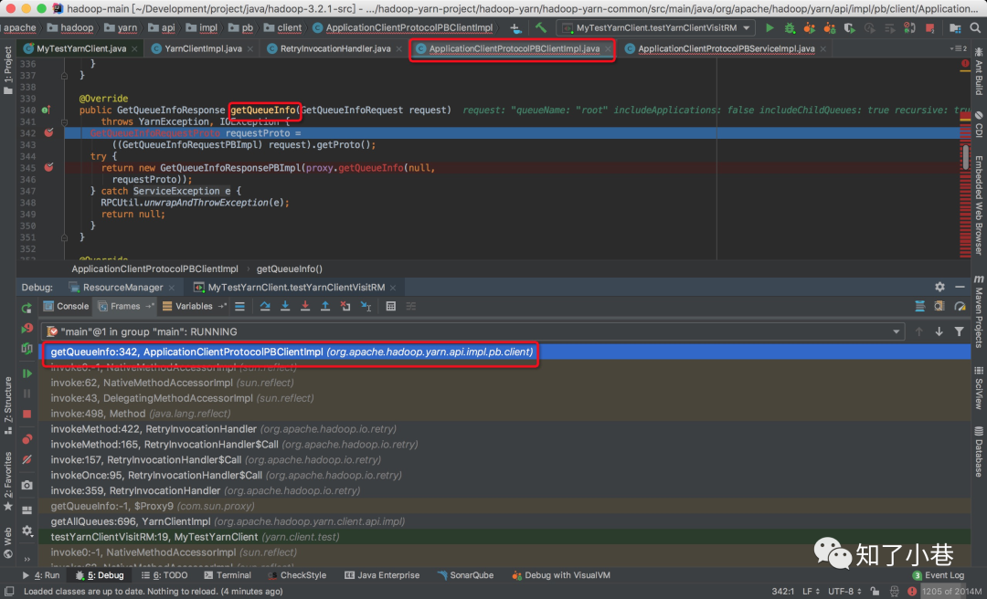The width and height of the screenshot is (987, 599).
Task: Open Console tab in debugger
Action: pyautogui.click(x=67, y=307)
